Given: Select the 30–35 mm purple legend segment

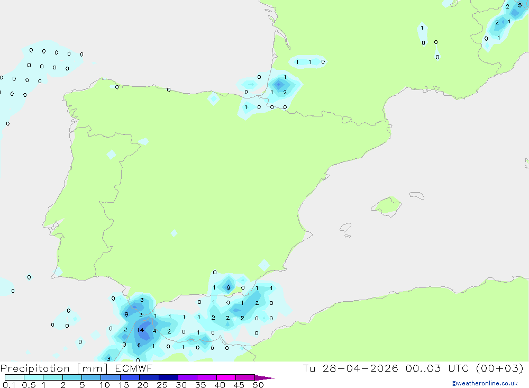Looking at the screenshot, I should [x=188, y=377].
